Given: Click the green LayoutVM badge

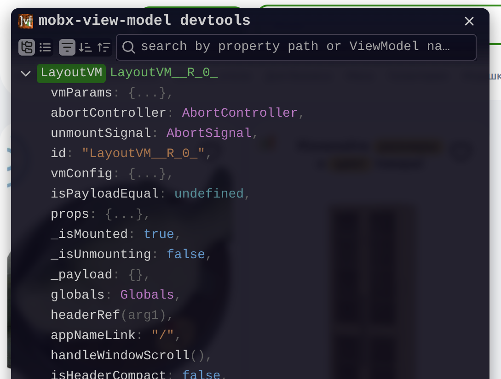Looking at the screenshot, I should 71,73.
